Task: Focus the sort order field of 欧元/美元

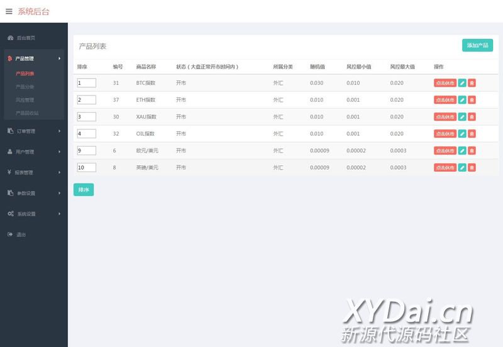Action: (87, 150)
